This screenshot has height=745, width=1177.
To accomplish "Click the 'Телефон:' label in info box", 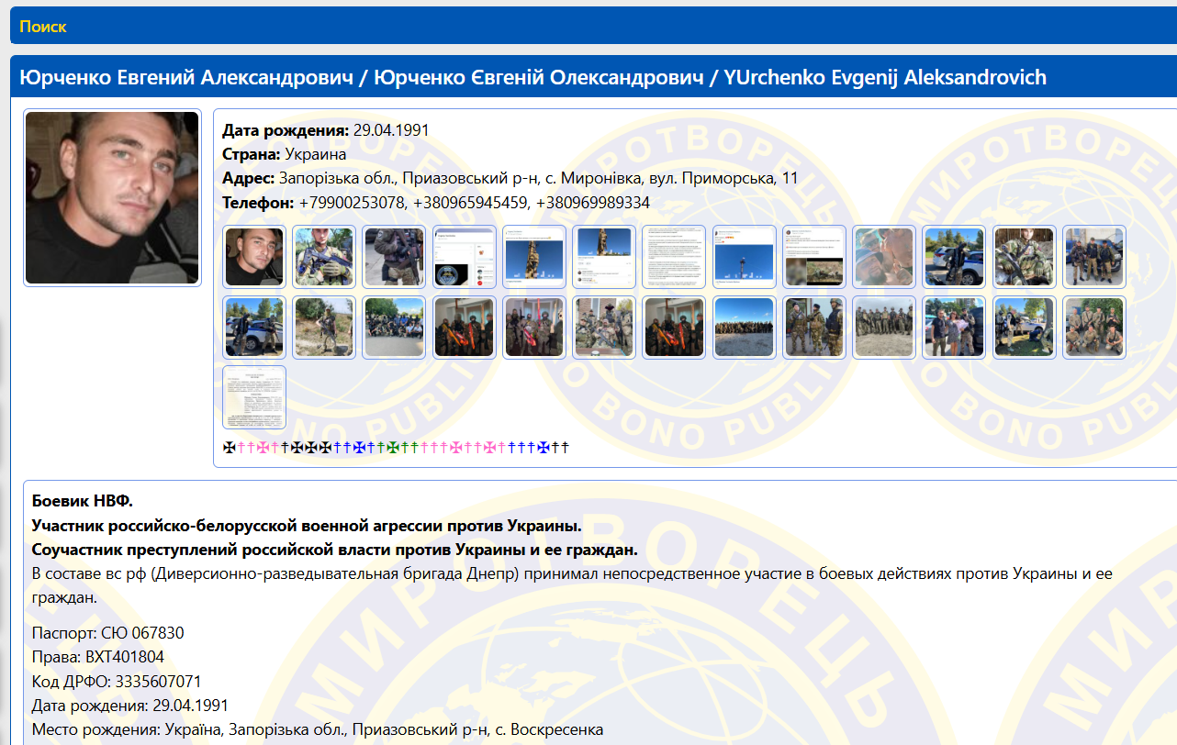I will pyautogui.click(x=258, y=203).
